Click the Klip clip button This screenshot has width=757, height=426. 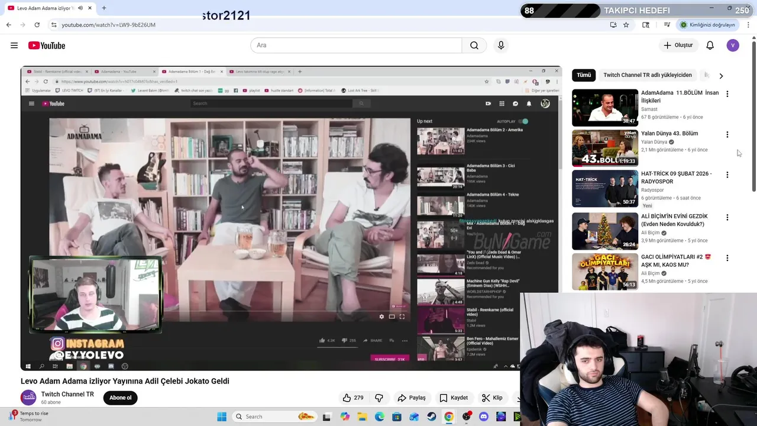point(492,398)
